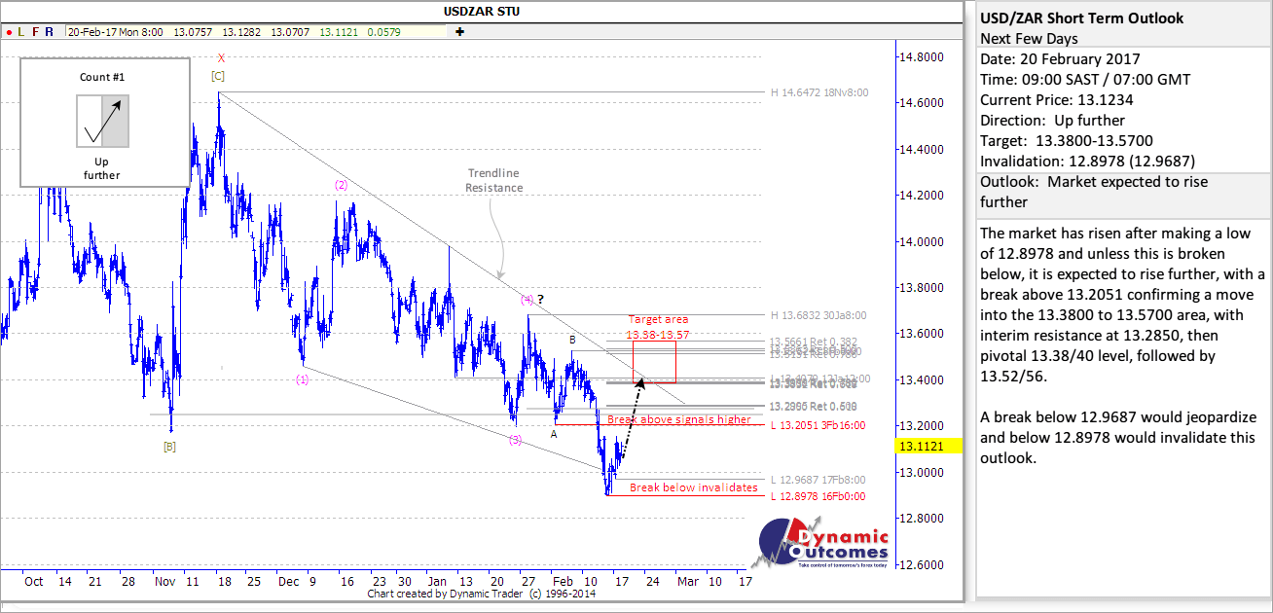Image resolution: width=1273 pixels, height=613 pixels.
Task: Click the red X marker above wave [C]
Action: point(221,58)
